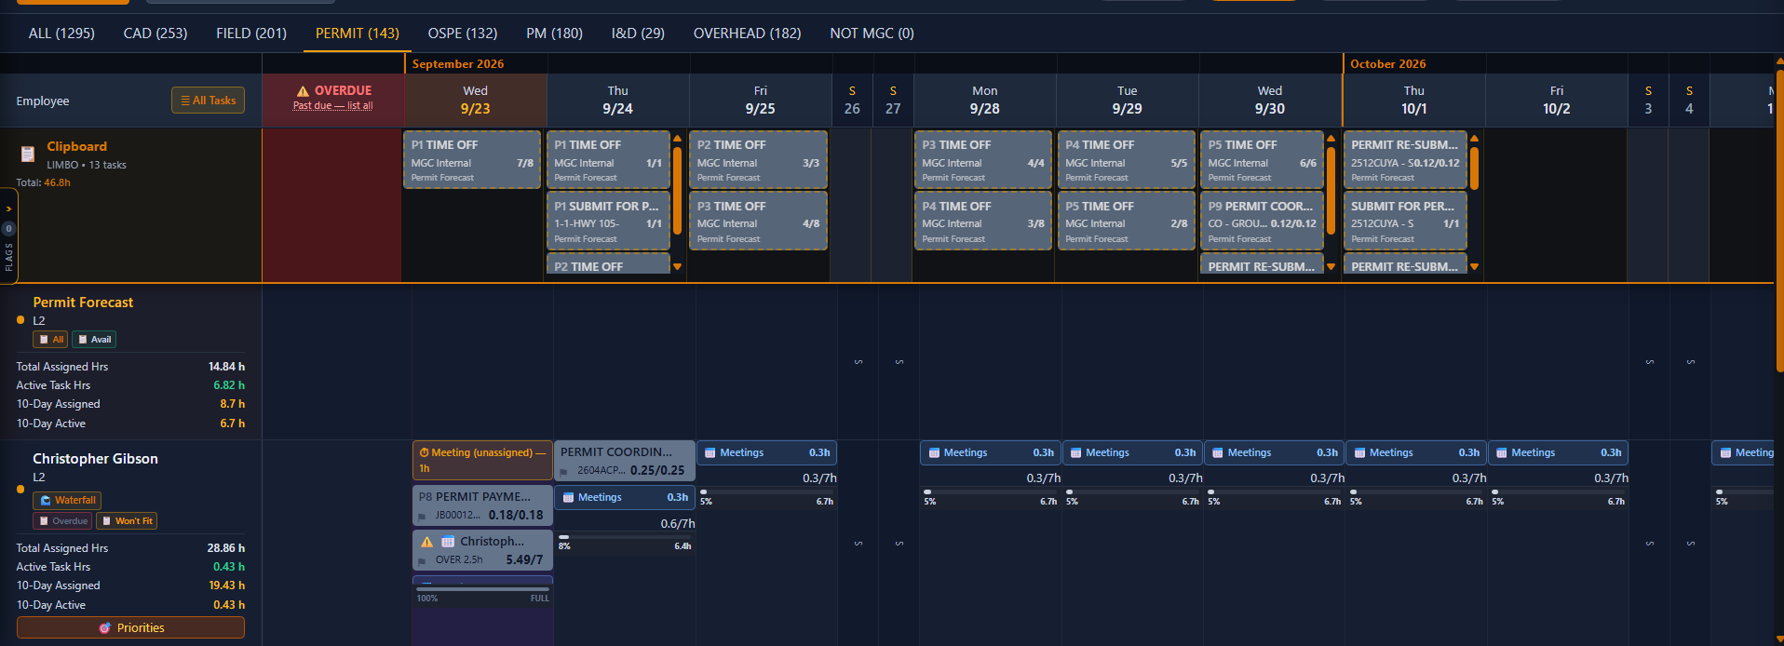Toggle the All Tasks filter button
This screenshot has width=1784, height=646.
pyautogui.click(x=208, y=101)
